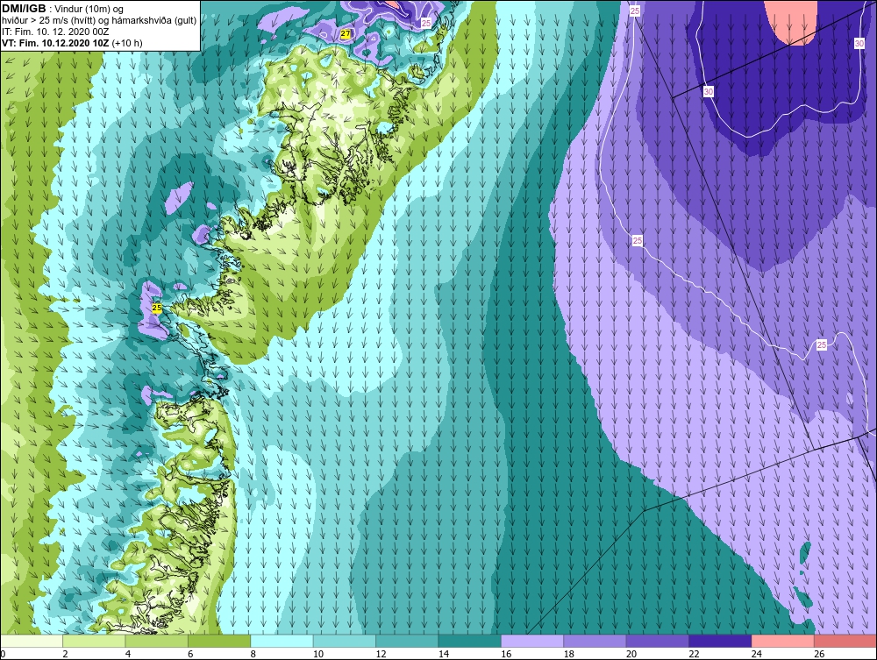Click the '24' label on the color scale
The height and width of the screenshot is (660, 877).
[x=757, y=654]
